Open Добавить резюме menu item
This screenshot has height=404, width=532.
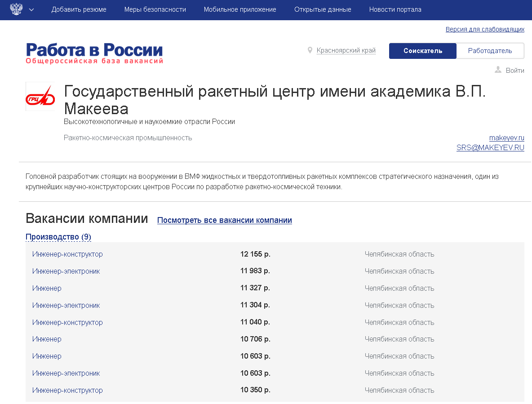(x=79, y=9)
